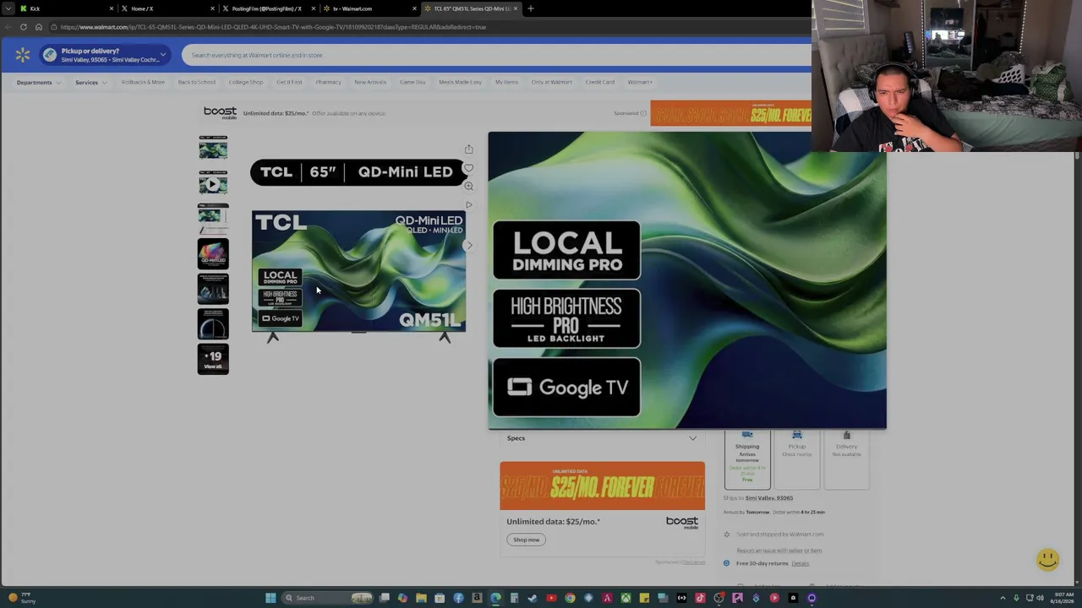The height and width of the screenshot is (608, 1082).
Task: Open the Task View taskbar icon
Action: pos(384,598)
